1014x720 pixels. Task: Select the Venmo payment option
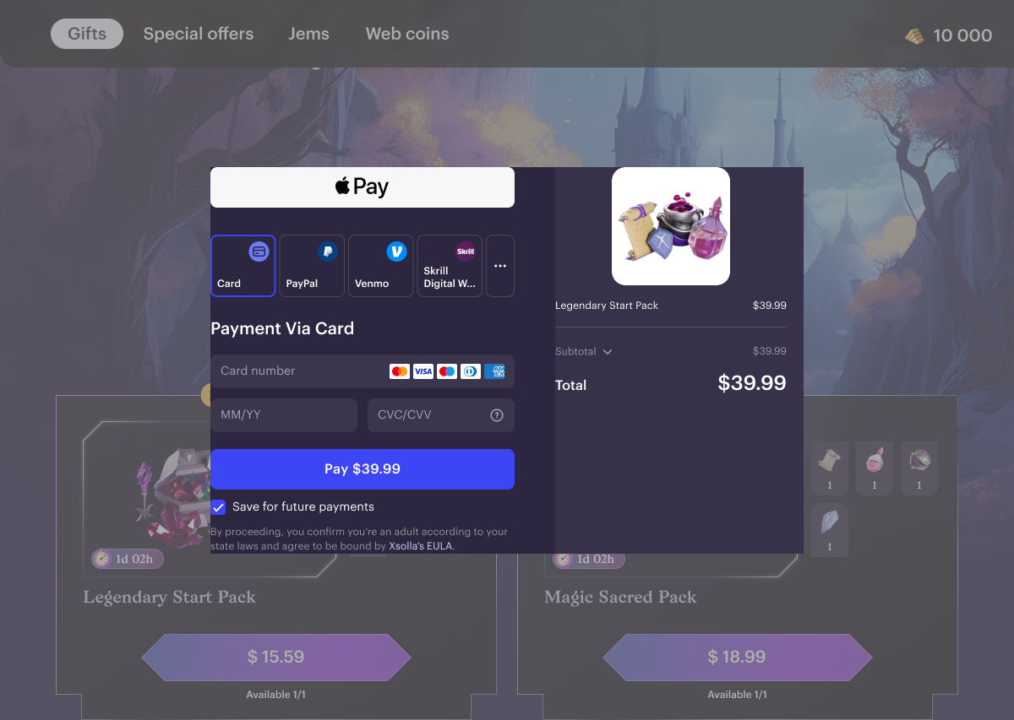pyautogui.click(x=381, y=266)
